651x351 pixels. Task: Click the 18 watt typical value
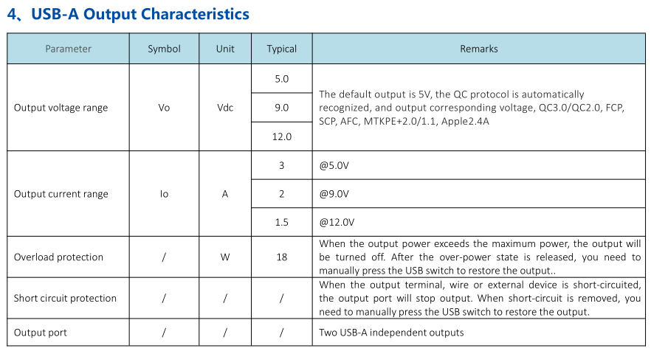point(281,257)
